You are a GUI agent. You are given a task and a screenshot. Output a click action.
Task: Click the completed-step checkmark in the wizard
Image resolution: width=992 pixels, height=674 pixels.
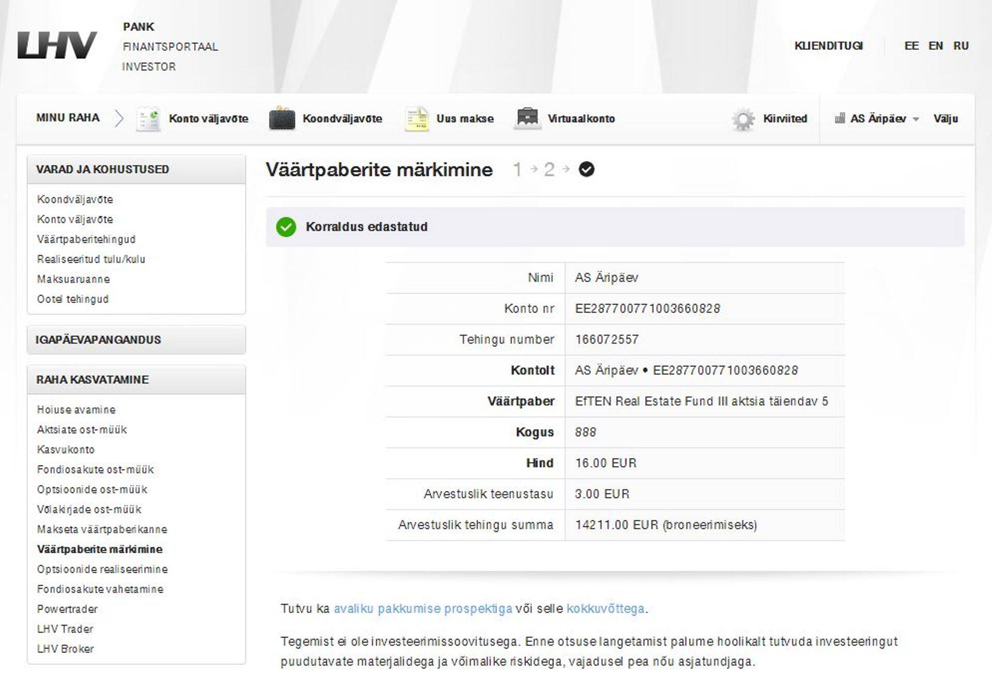[585, 169]
